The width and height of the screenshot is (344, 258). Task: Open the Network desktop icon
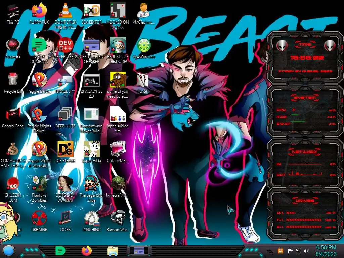pos(13,48)
